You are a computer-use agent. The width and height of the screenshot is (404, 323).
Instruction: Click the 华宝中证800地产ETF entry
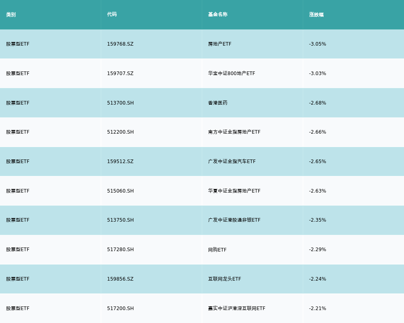(x=231, y=73)
